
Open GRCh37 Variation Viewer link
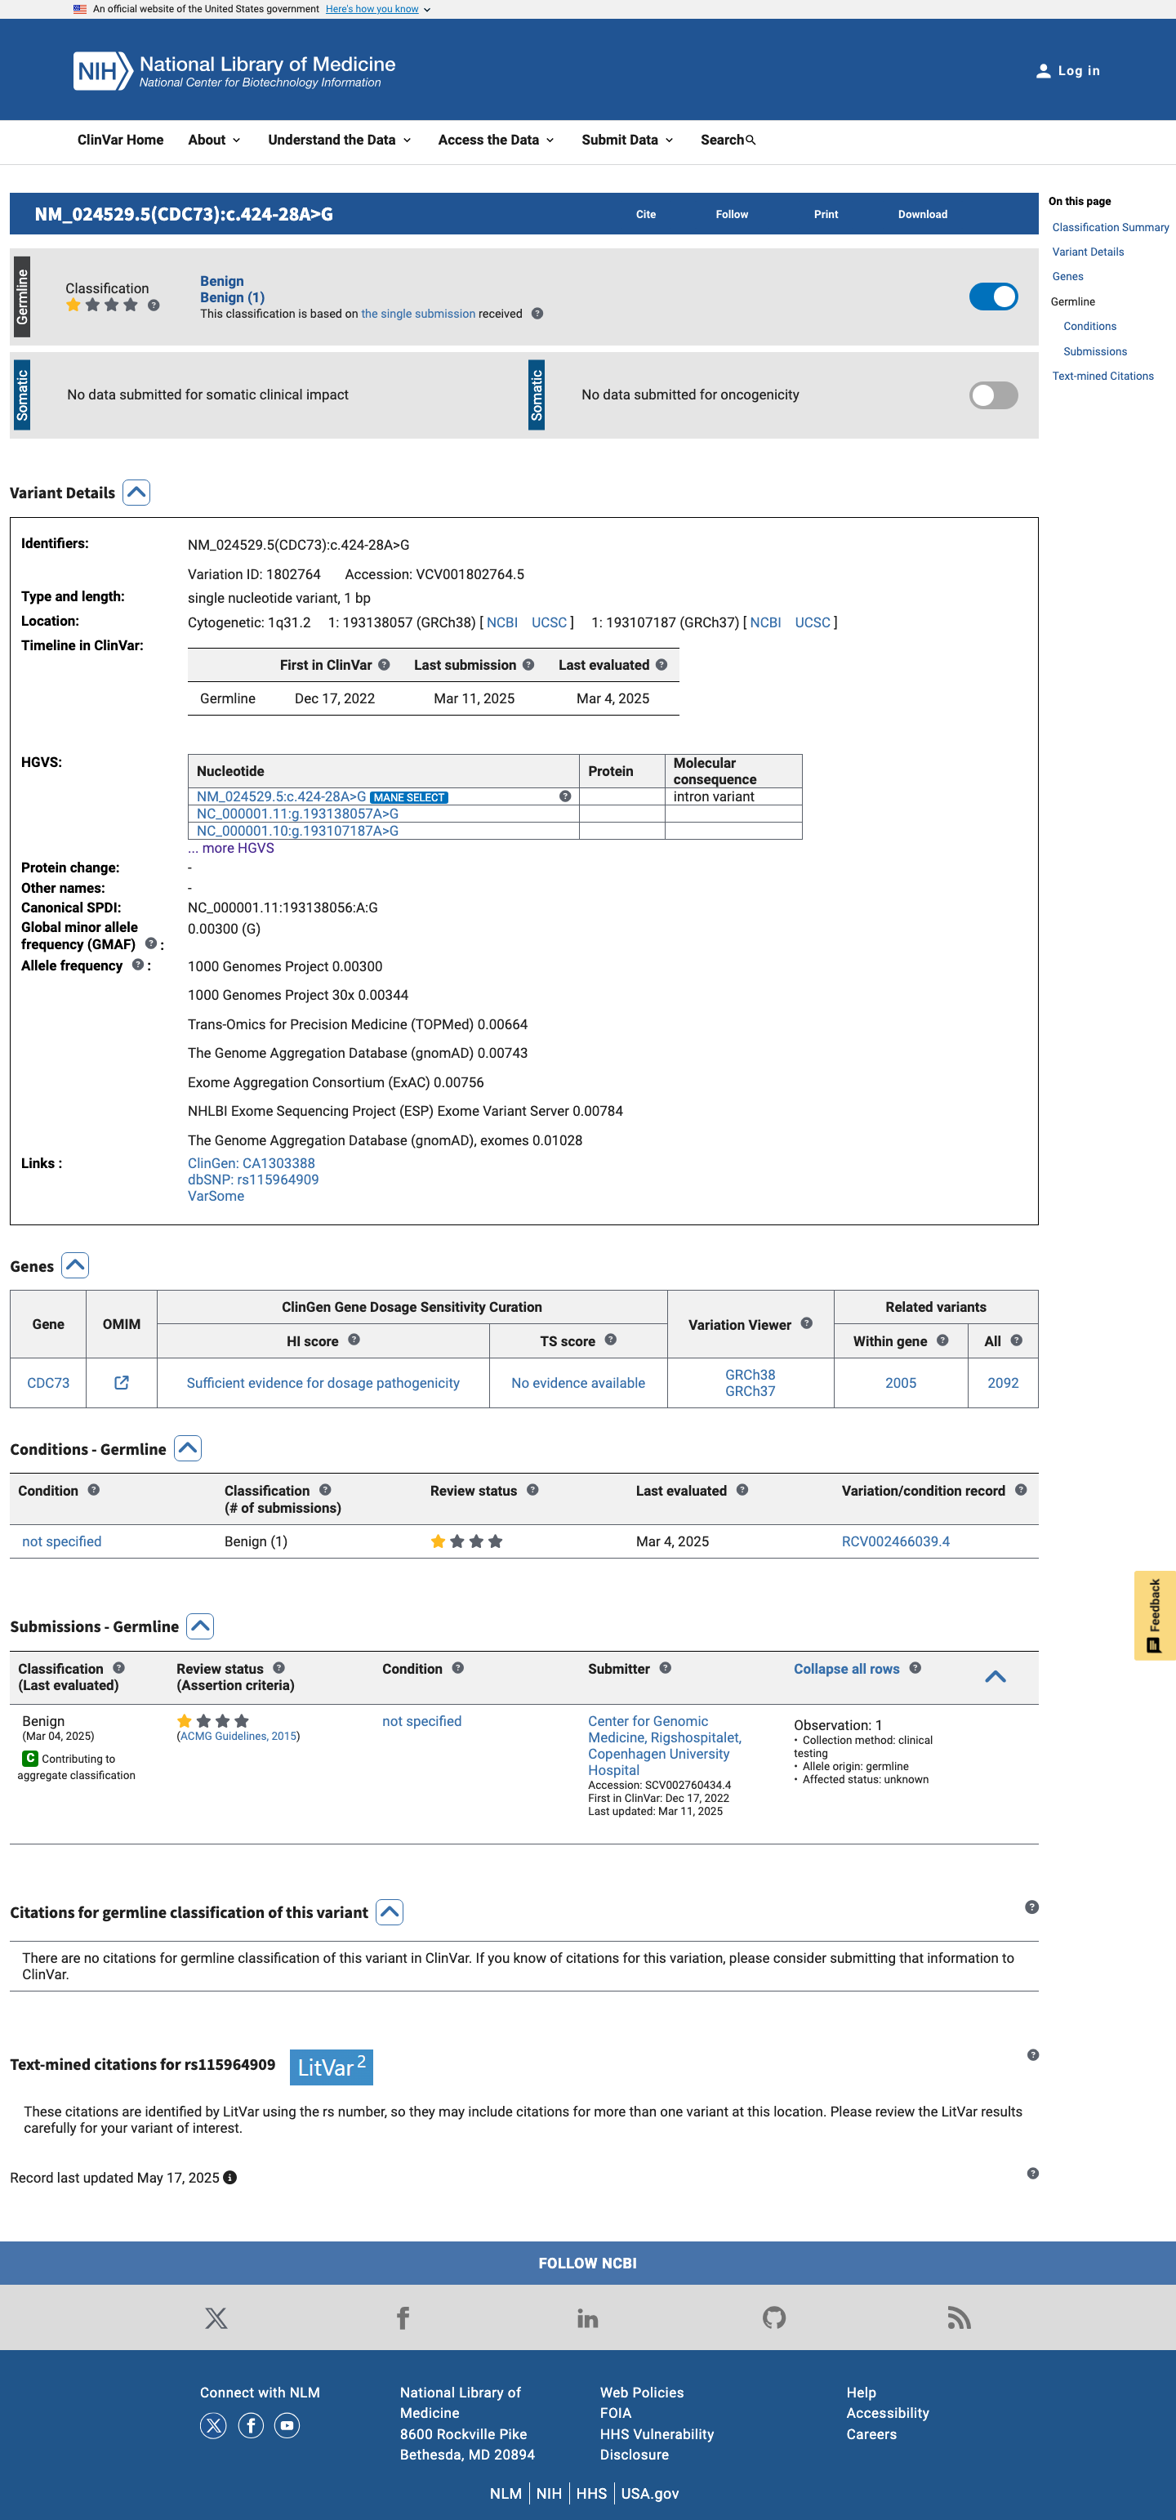(x=750, y=1391)
